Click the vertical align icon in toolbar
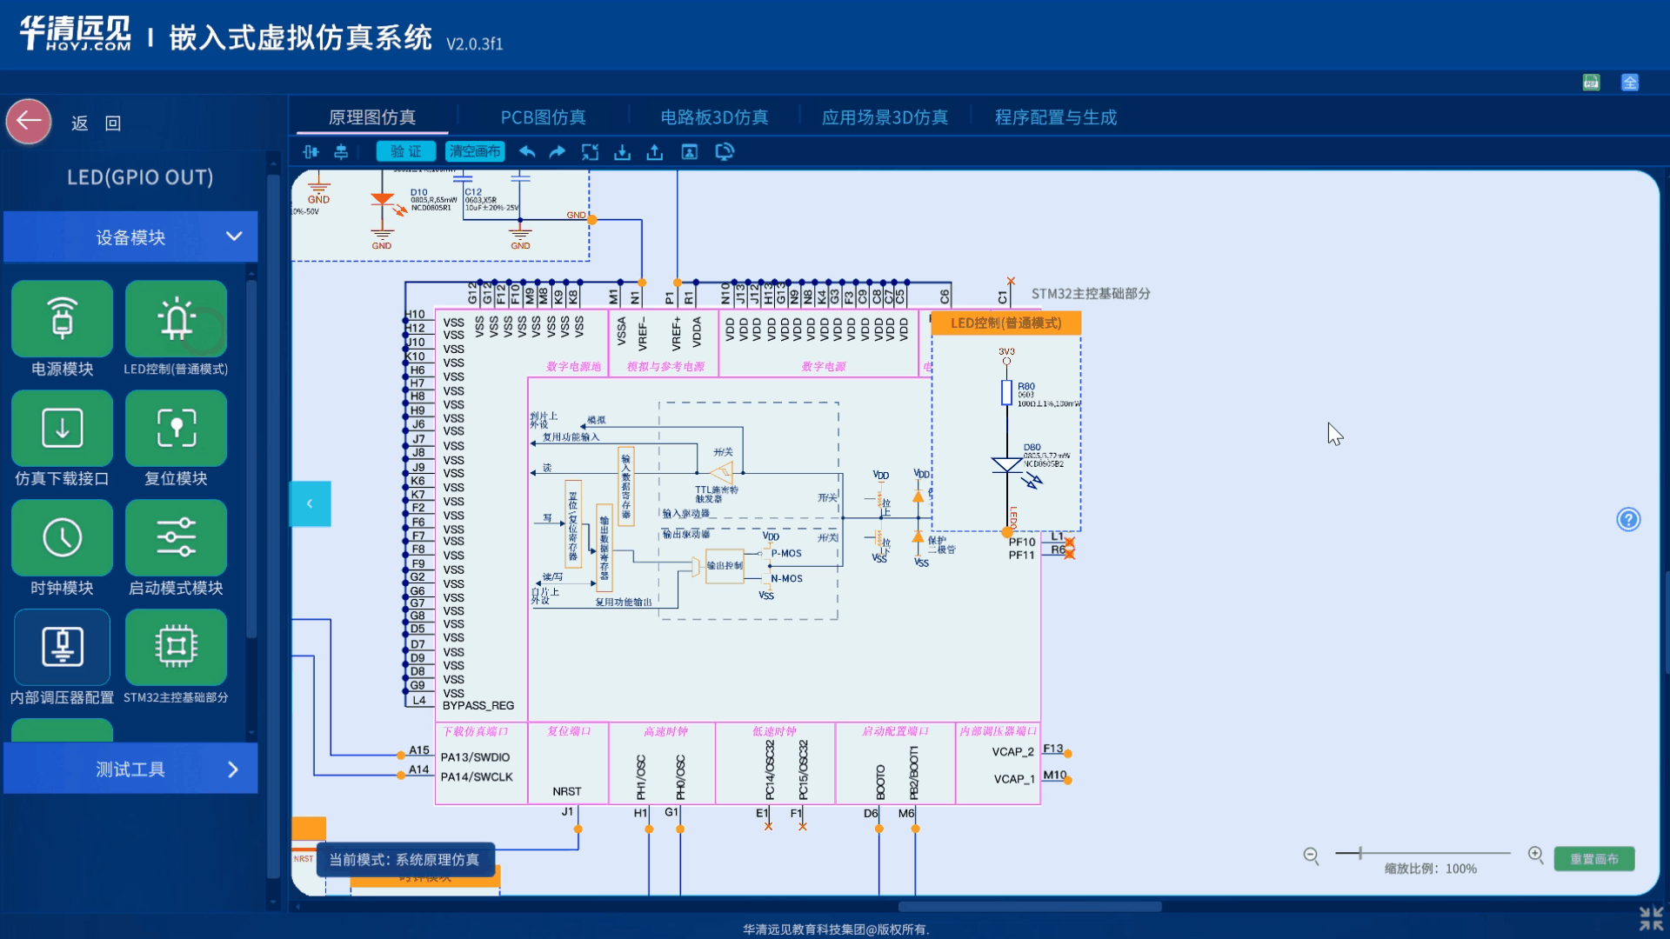The width and height of the screenshot is (1670, 939). (341, 152)
